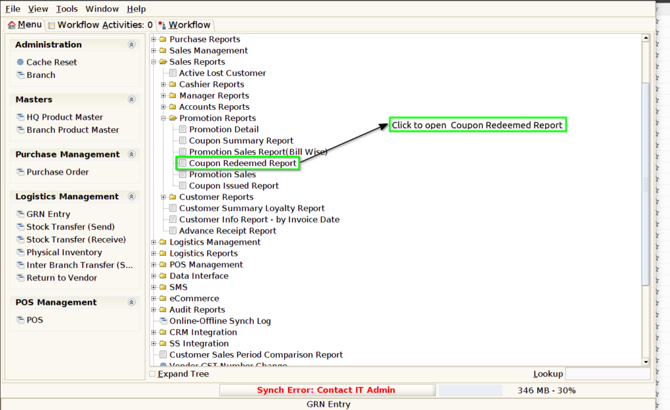The height and width of the screenshot is (410, 670).
Task: Expand the Cashier Reports tree node
Action: pyautogui.click(x=163, y=84)
